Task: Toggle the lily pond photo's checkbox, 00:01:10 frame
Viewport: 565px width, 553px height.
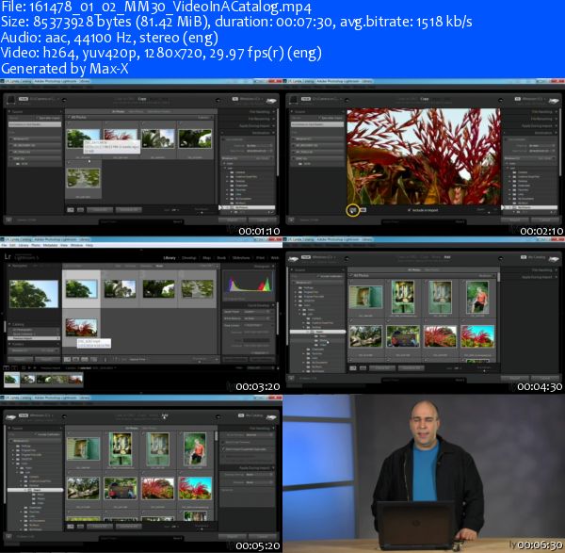Action: tap(69, 163)
